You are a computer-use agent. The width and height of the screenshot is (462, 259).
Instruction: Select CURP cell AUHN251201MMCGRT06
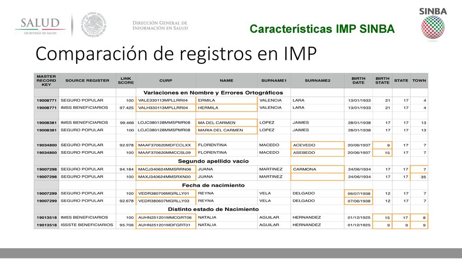[166, 218]
